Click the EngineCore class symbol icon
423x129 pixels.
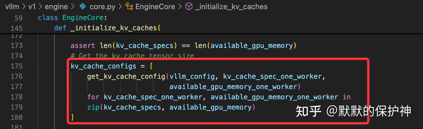tap(129, 7)
